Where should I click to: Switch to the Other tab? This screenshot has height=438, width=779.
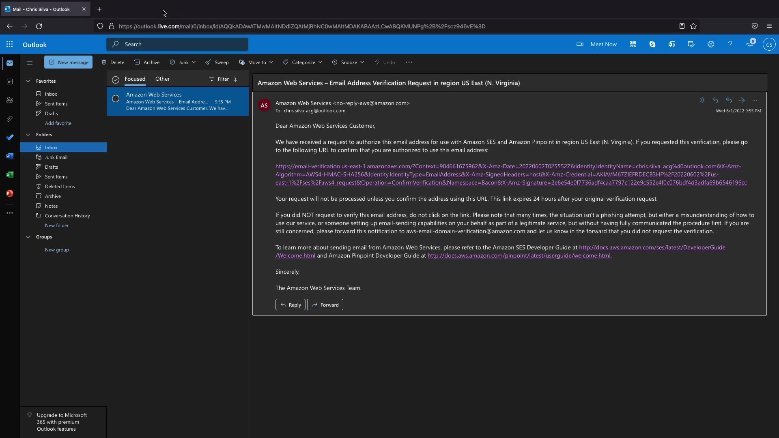162,79
